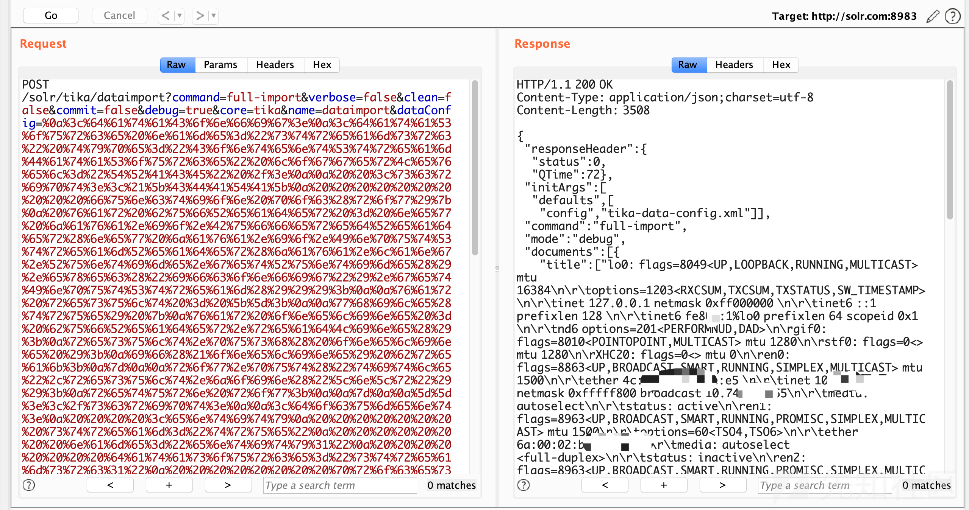Switch to the Response Headers tab
The width and height of the screenshot is (969, 510).
(734, 65)
